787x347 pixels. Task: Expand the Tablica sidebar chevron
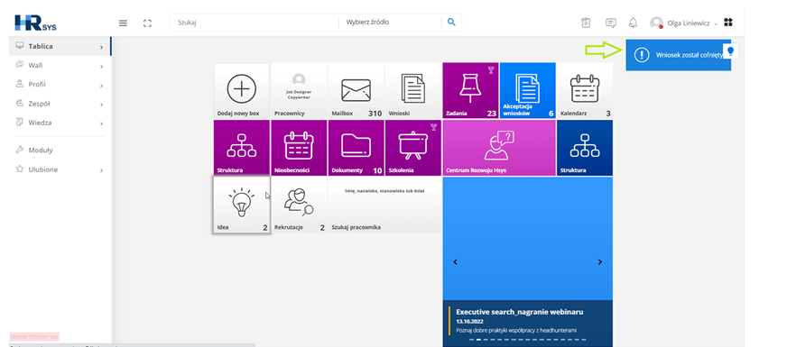[101, 47]
